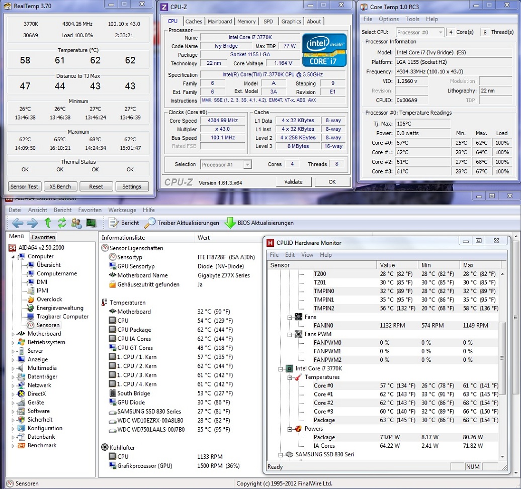Screen dimensions: 521x489
Task: Expand Server node in AIDA64 tree
Action: (x=13, y=351)
